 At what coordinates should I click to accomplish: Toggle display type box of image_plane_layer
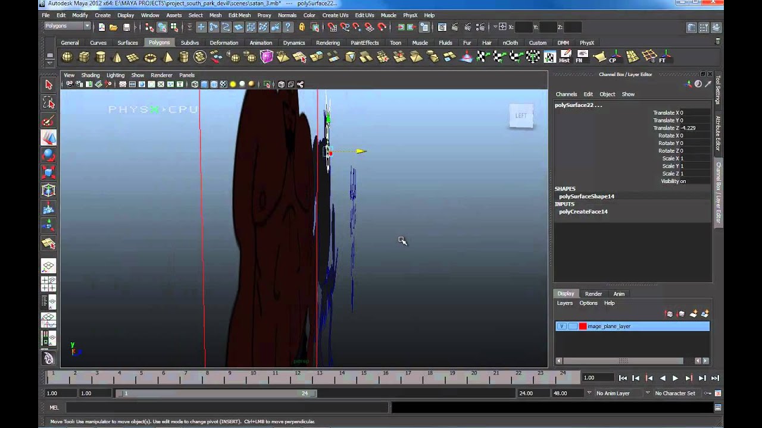572,326
